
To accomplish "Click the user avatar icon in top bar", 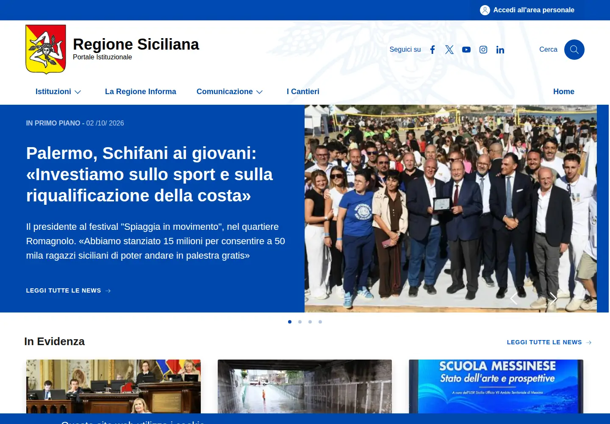I will 485,10.
